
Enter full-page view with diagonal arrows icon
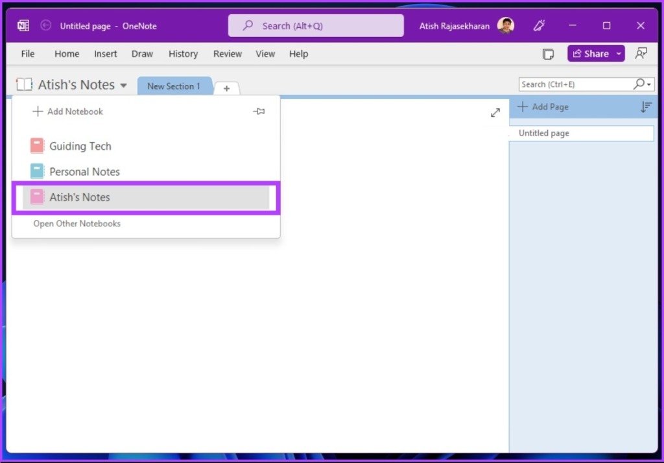(495, 112)
